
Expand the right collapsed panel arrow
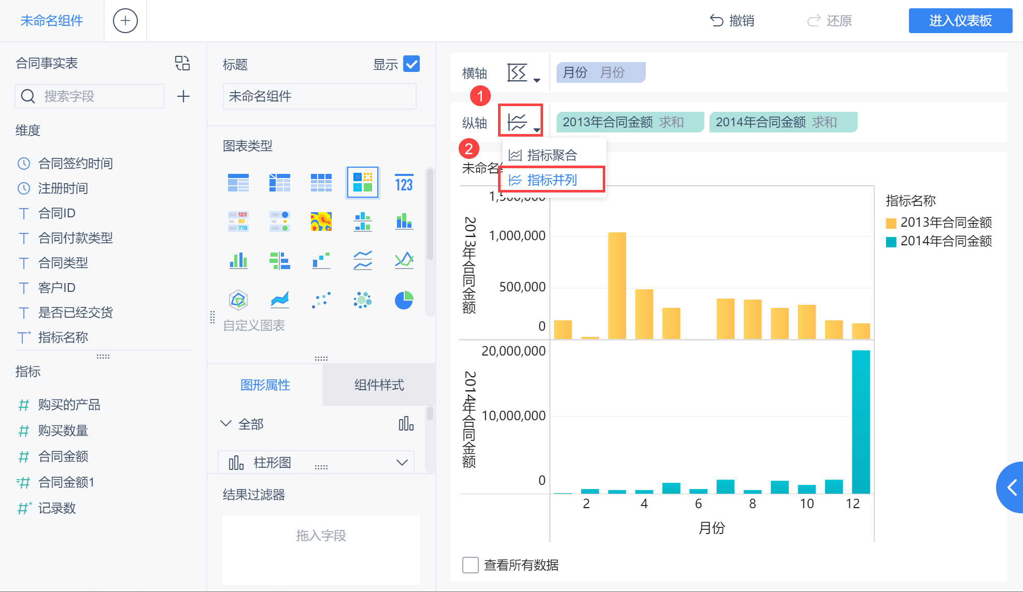[x=1012, y=487]
